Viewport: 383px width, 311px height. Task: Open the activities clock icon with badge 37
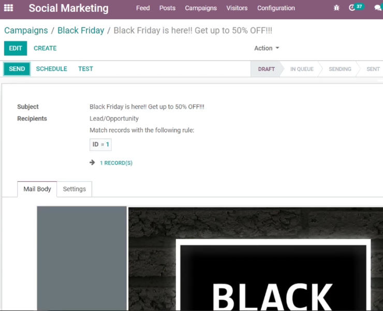(356, 7)
